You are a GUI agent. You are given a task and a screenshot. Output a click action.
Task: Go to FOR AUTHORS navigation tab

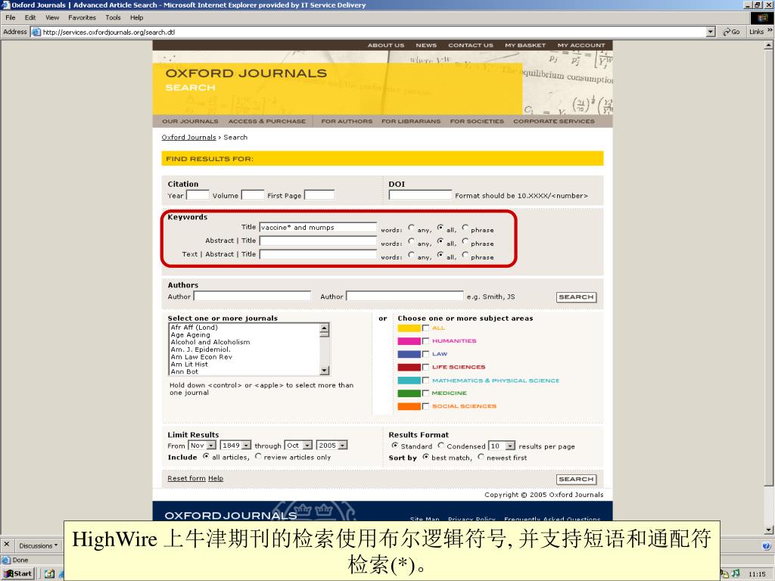click(x=347, y=121)
